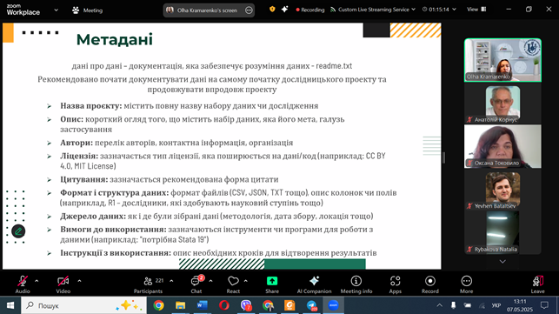Expand audio options caret next to Audio
This screenshot has height=314, width=559.
tap(37, 281)
